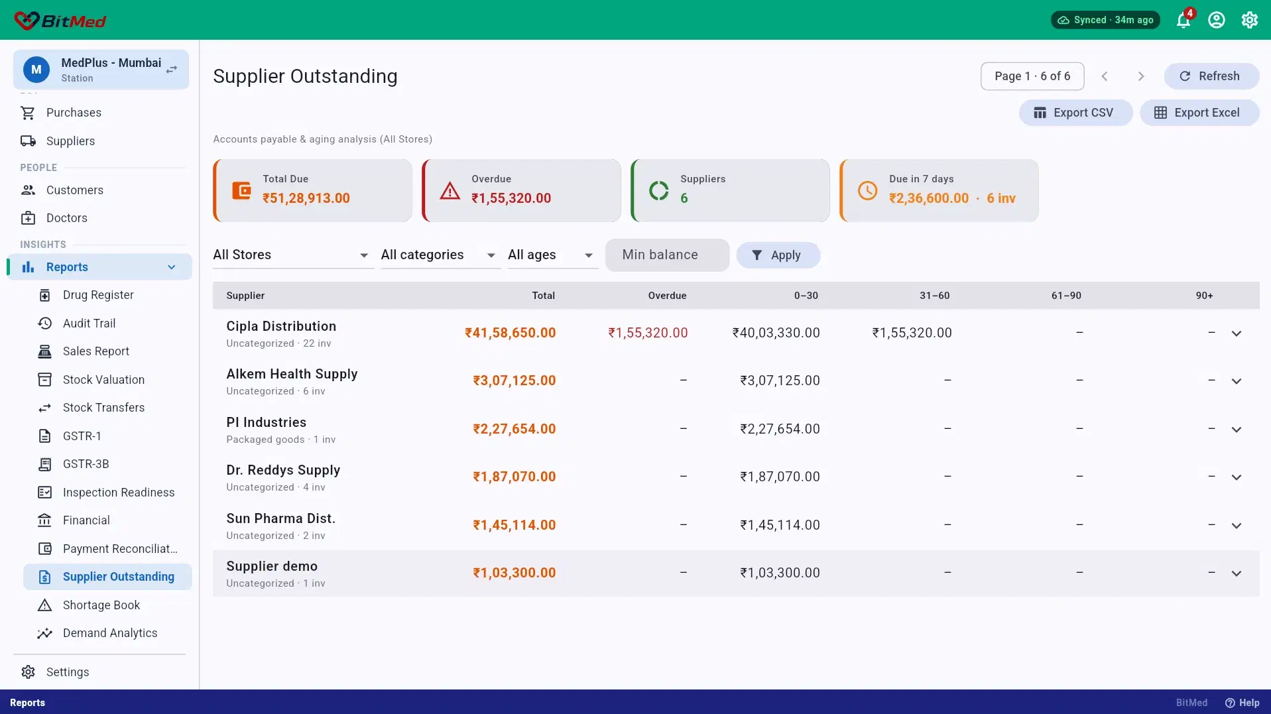This screenshot has width=1271, height=714.
Task: Expand the Supplier demo row
Action: pos(1237,573)
